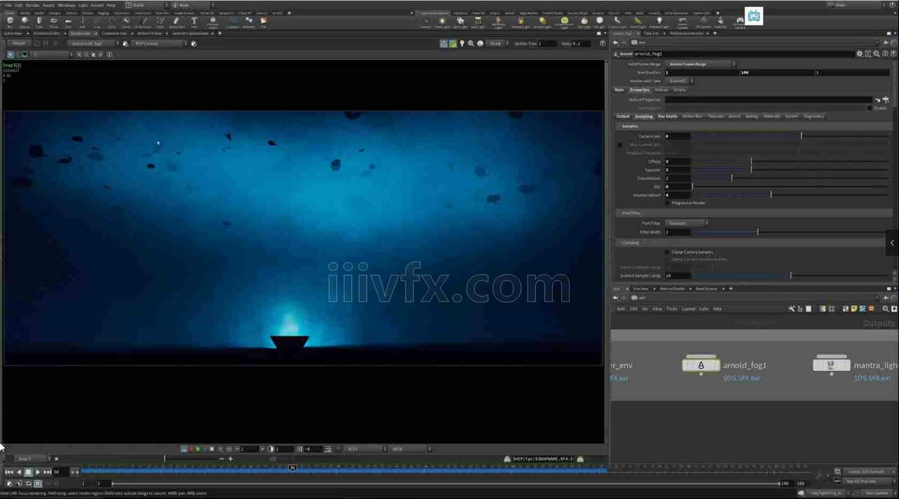Click the parameter search magnifier icon

(x=876, y=54)
